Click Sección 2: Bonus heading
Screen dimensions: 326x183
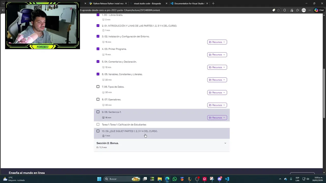tap(107, 143)
